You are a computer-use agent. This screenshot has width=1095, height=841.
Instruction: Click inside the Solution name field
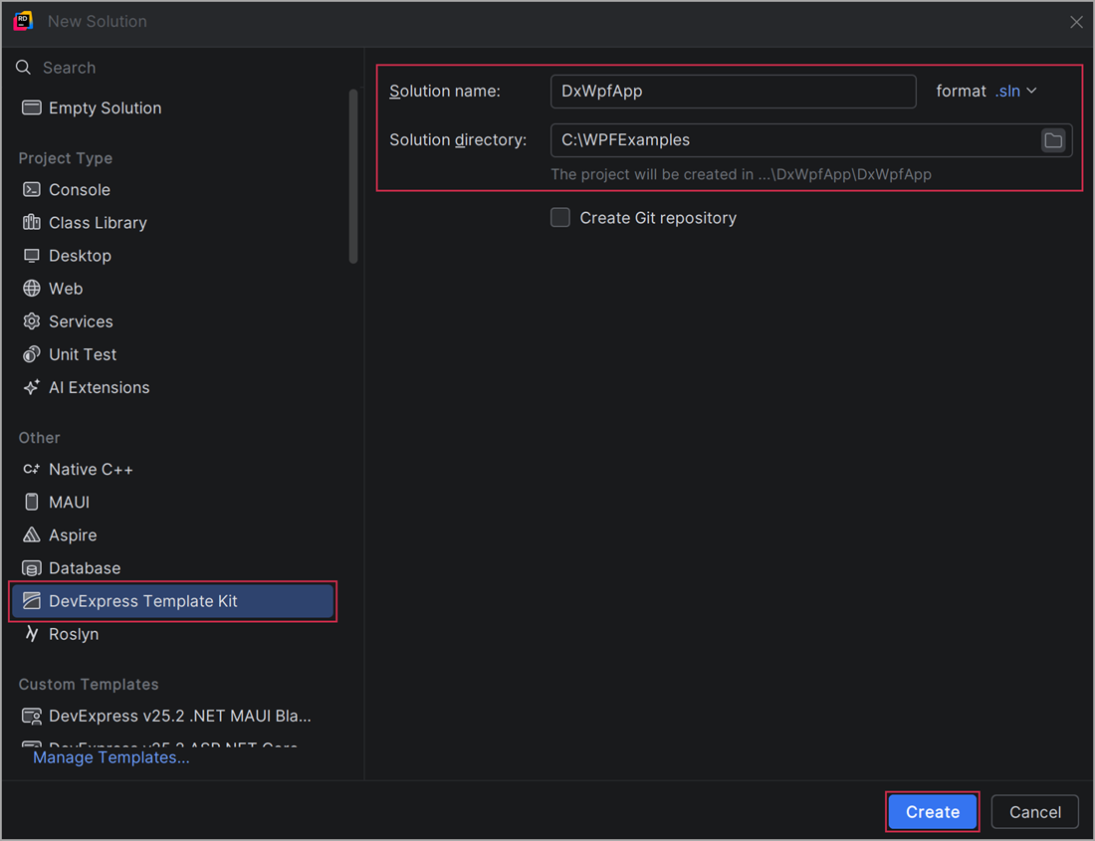point(733,91)
